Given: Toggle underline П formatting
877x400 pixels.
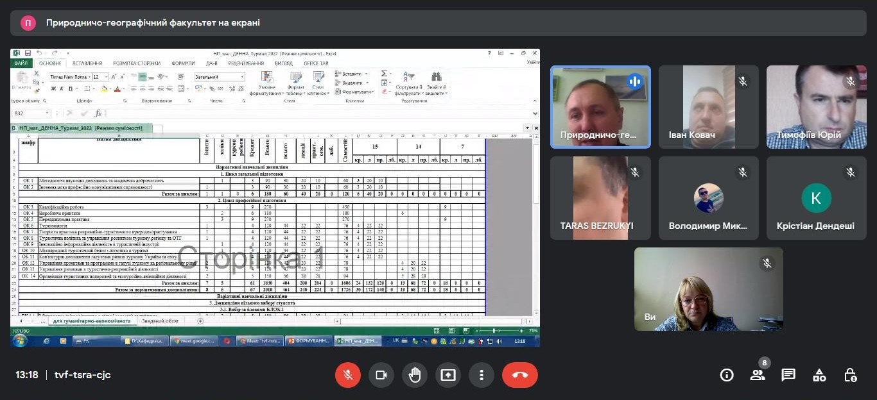Looking at the screenshot, I should click(70, 88).
